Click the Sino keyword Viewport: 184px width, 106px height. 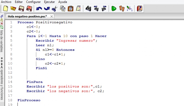[40, 59]
